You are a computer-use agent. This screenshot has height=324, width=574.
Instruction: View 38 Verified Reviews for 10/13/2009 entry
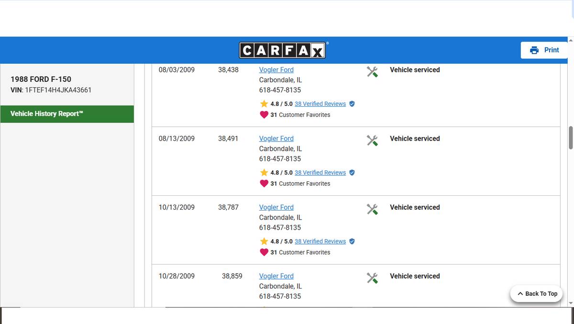tap(320, 242)
